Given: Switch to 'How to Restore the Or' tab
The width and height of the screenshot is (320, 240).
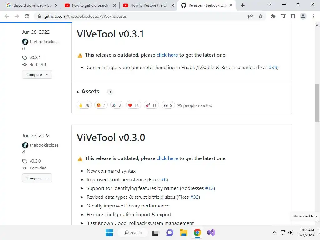Looking at the screenshot, I should (148, 5).
